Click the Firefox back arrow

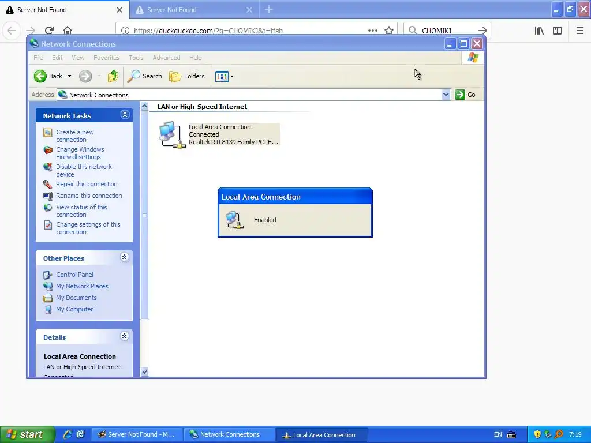(x=12, y=31)
